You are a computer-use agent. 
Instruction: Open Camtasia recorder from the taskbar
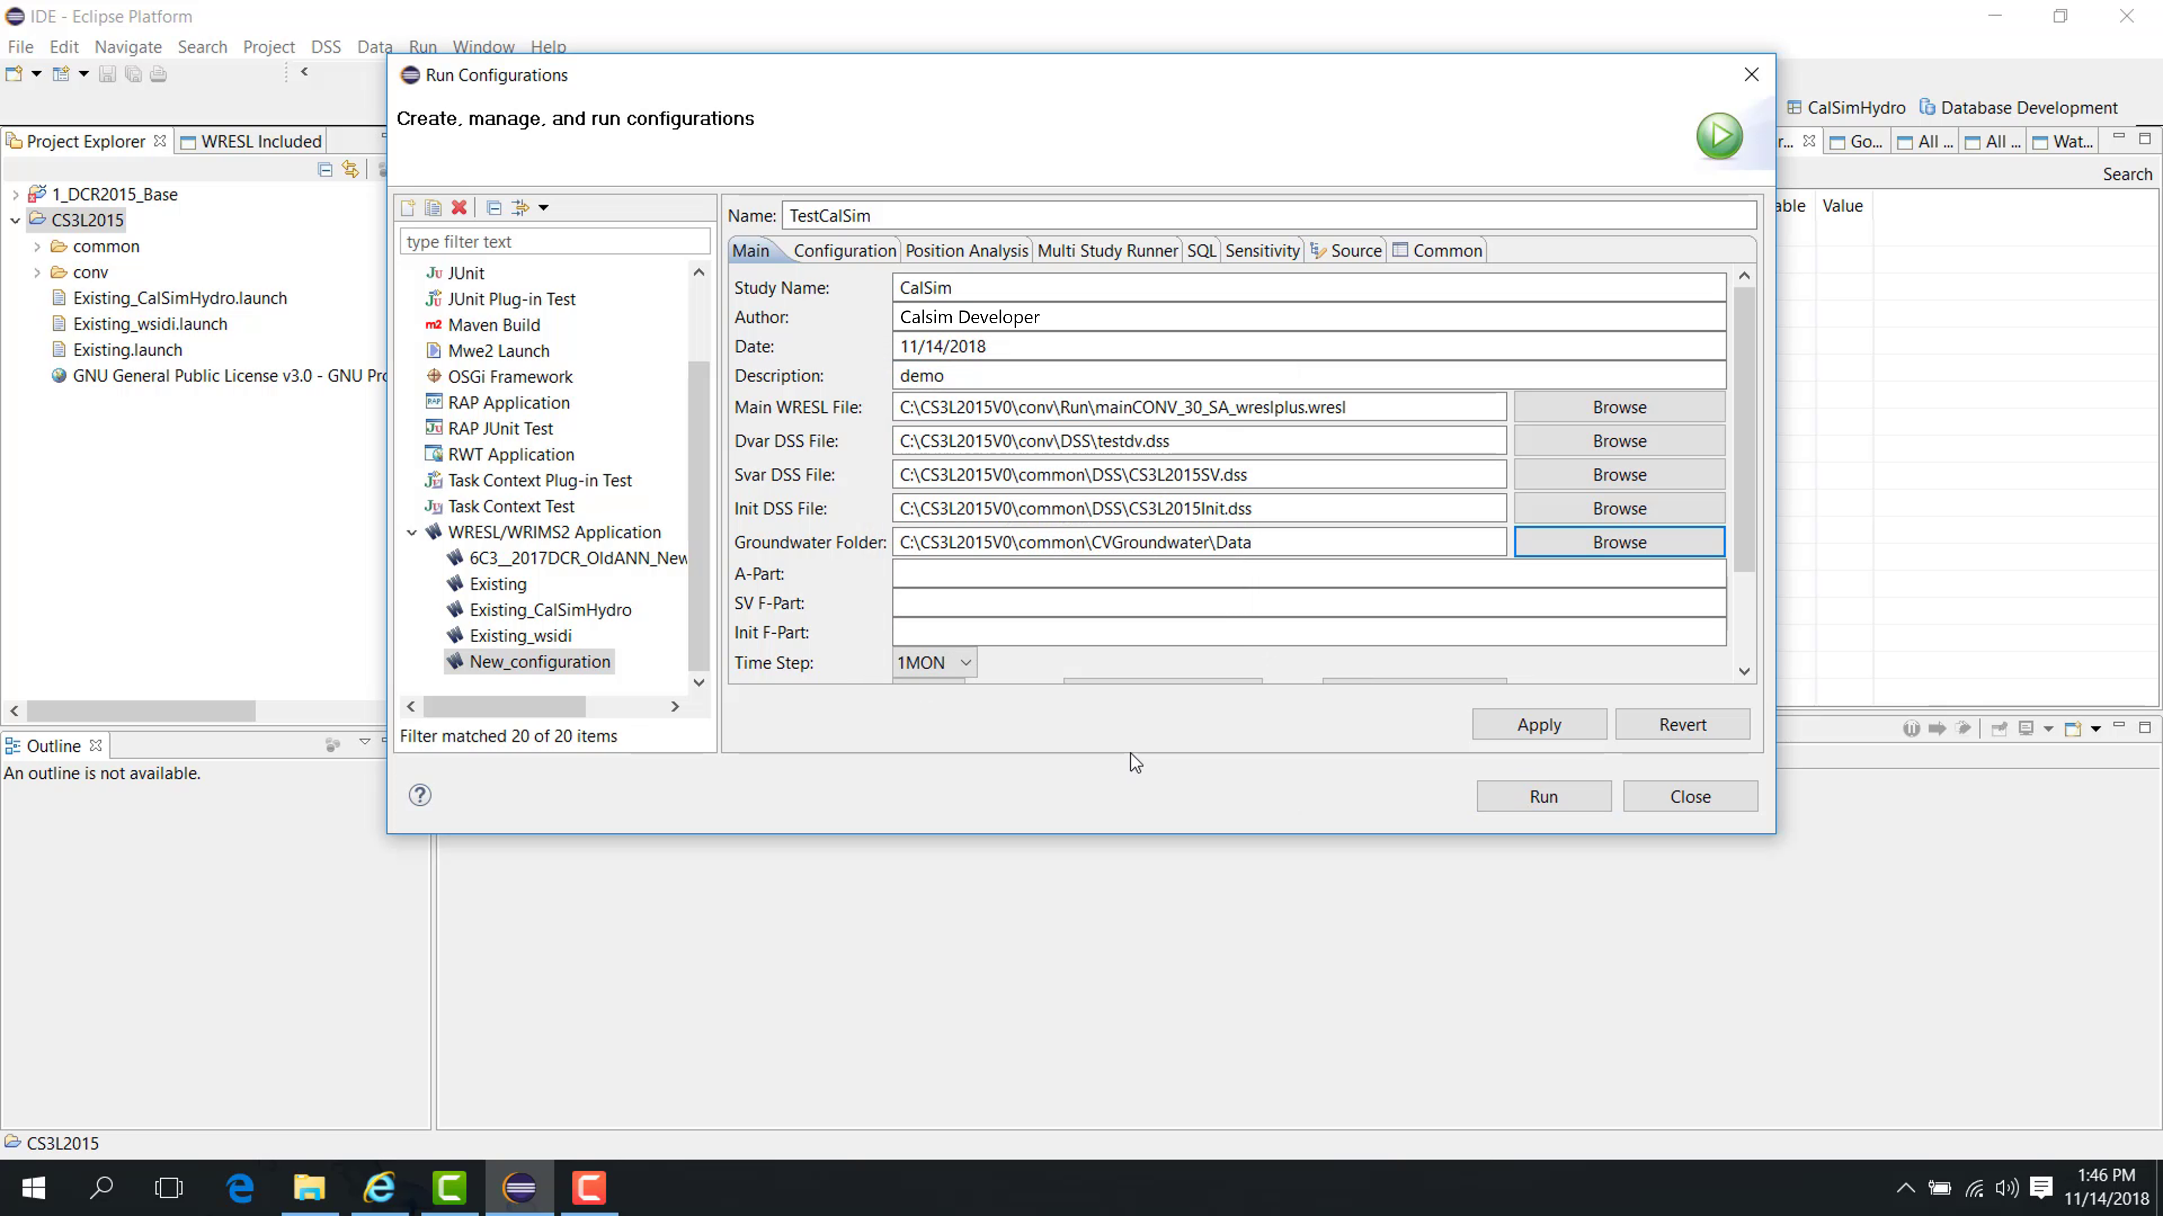click(x=589, y=1188)
